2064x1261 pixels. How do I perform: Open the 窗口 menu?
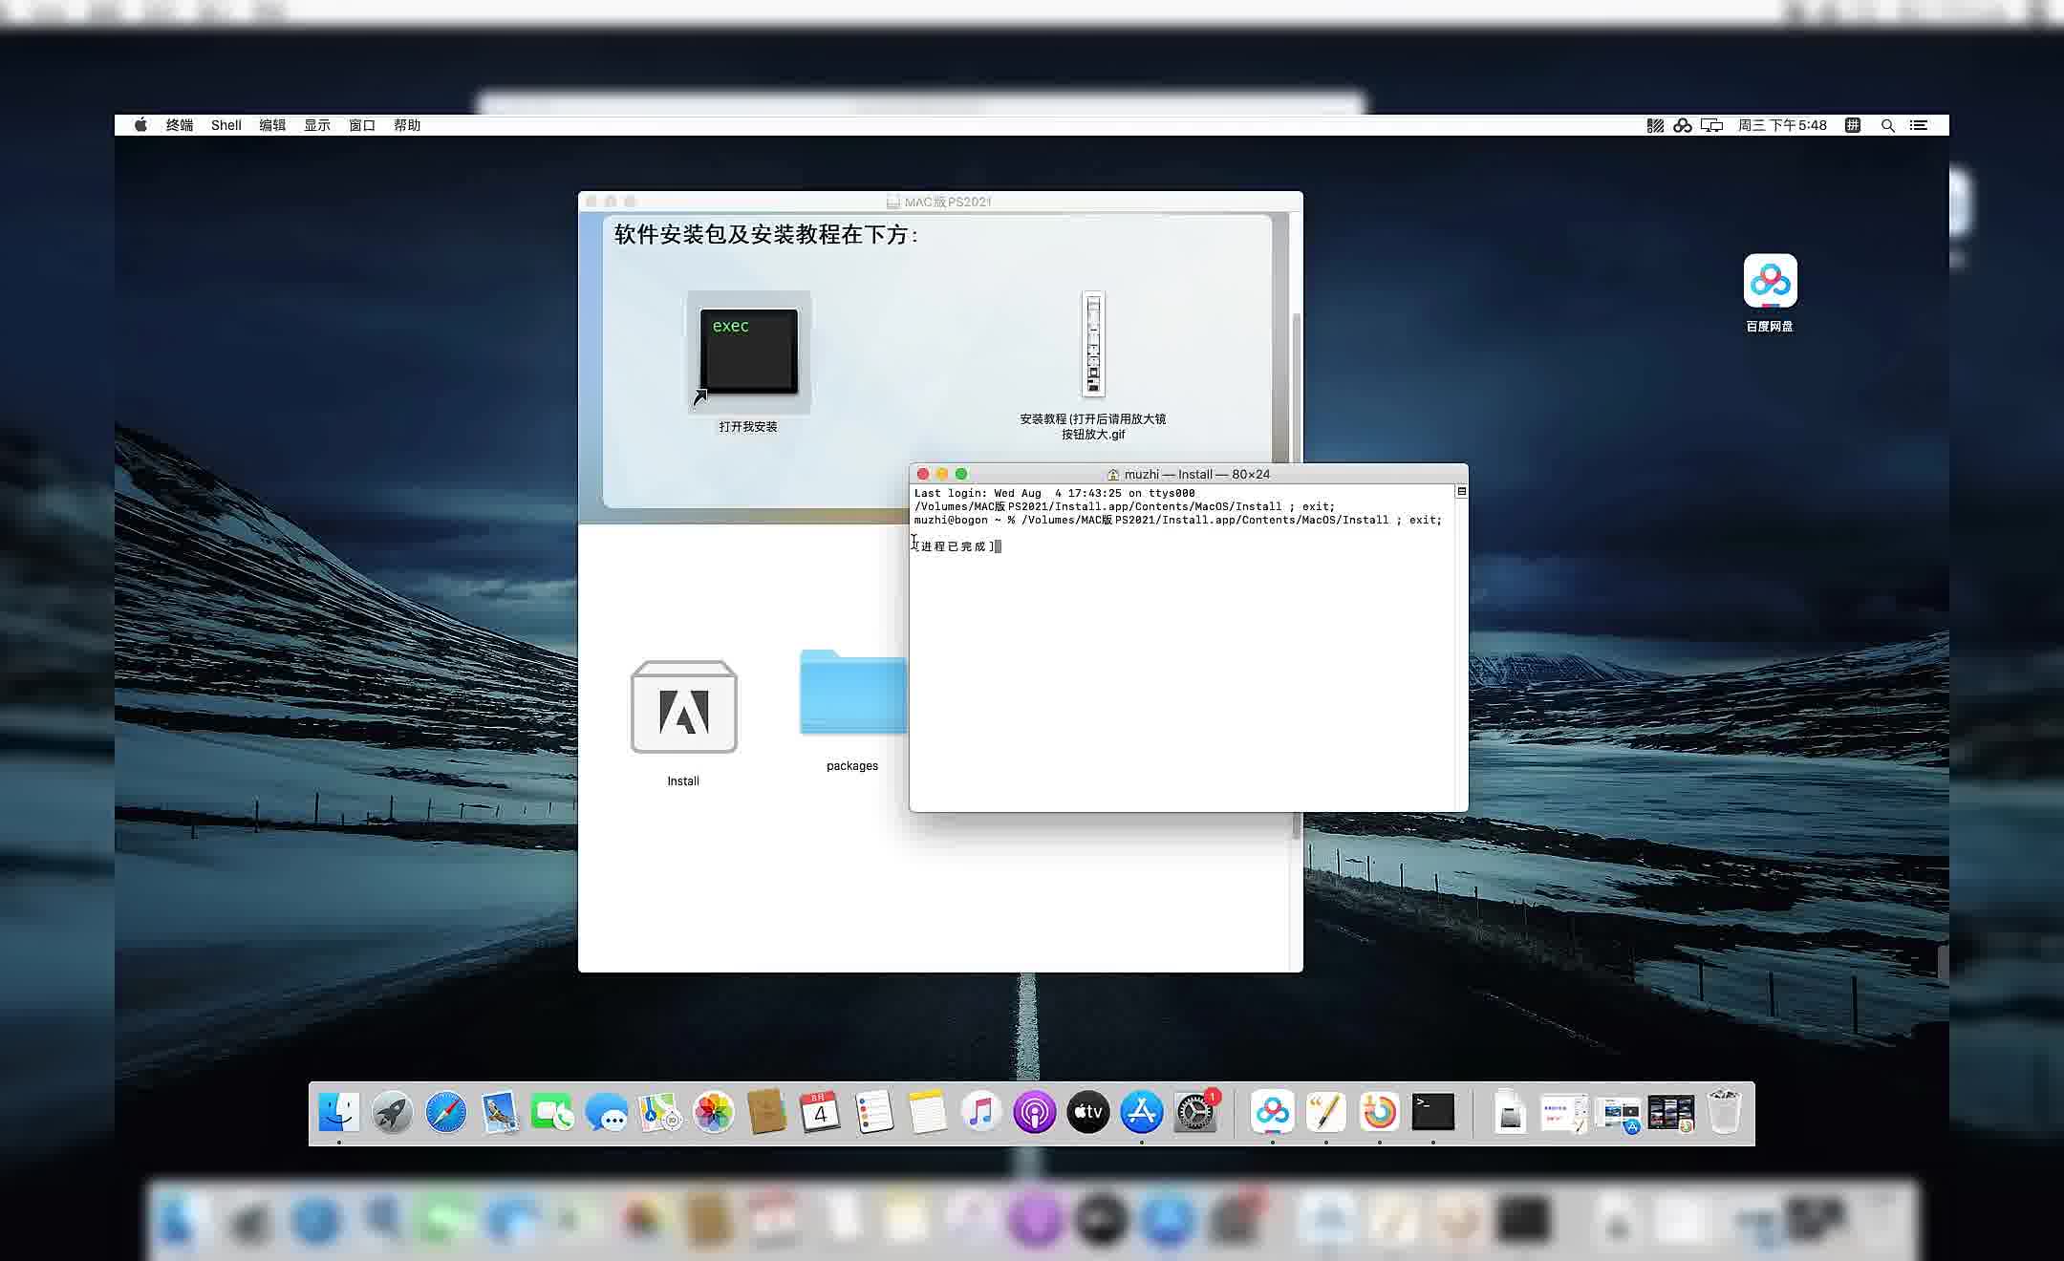362,125
